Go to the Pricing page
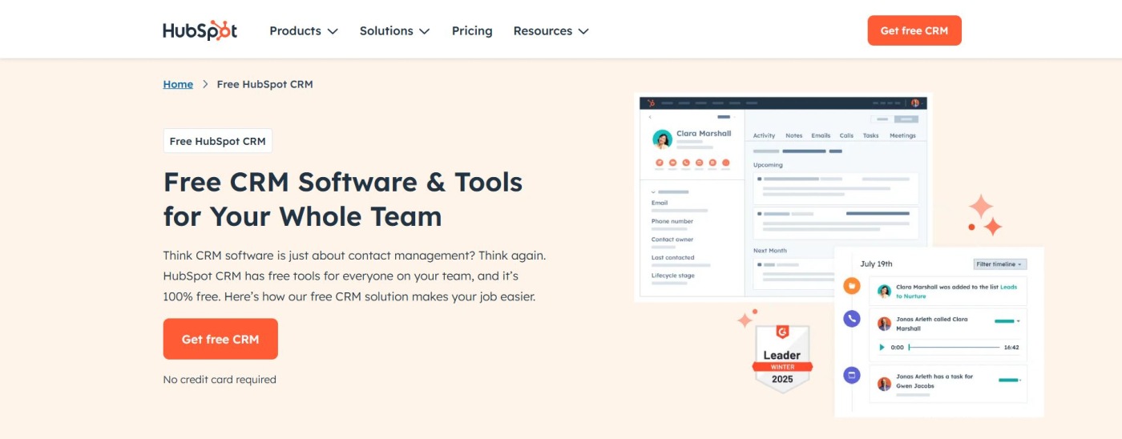 pyautogui.click(x=472, y=30)
